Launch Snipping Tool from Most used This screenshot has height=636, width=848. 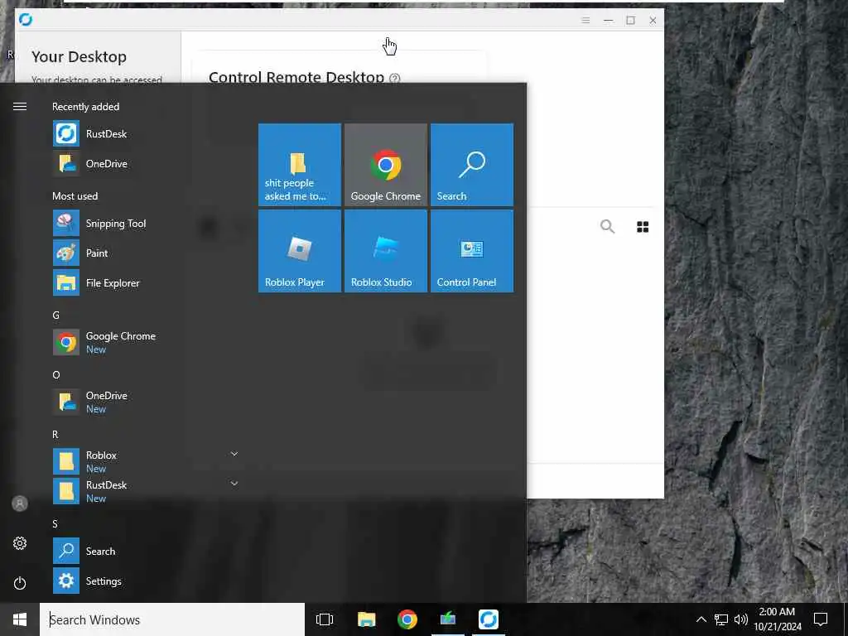click(146, 224)
